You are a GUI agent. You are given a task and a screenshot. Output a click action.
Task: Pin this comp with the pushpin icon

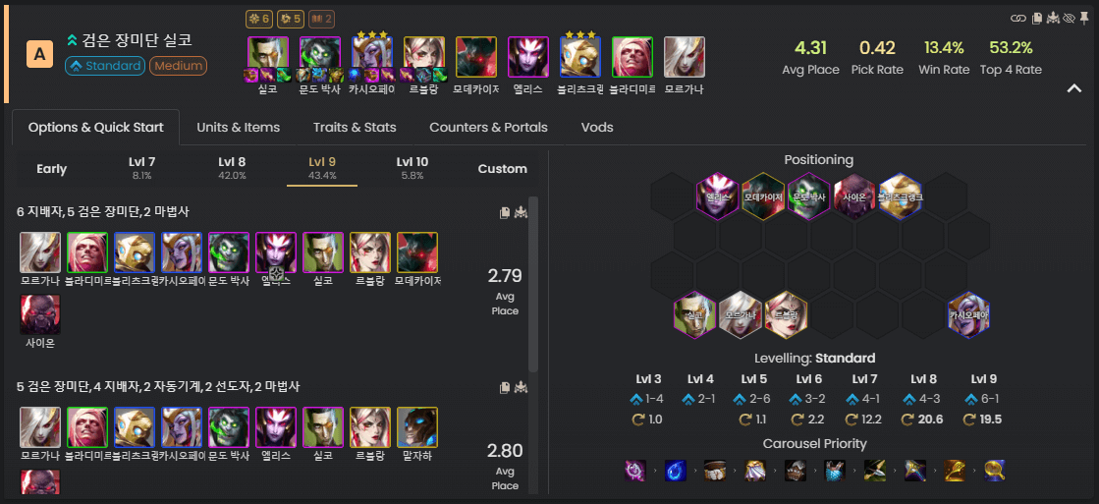pyautogui.click(x=1084, y=19)
